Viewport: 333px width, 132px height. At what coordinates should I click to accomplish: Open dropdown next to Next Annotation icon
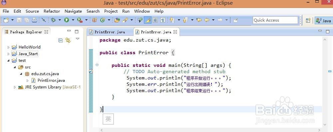pos(179,20)
